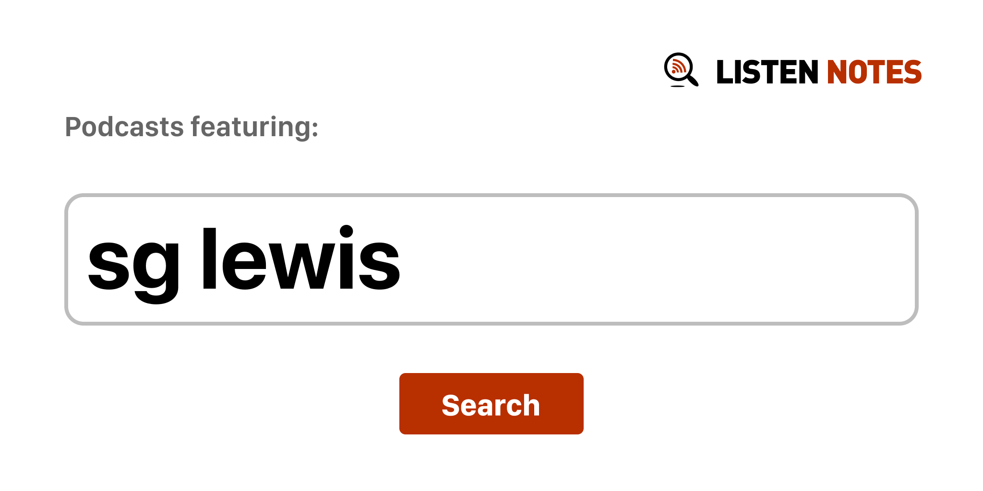Click the magnifier handle of the logo
Screen dimensions: 983x491
(693, 80)
